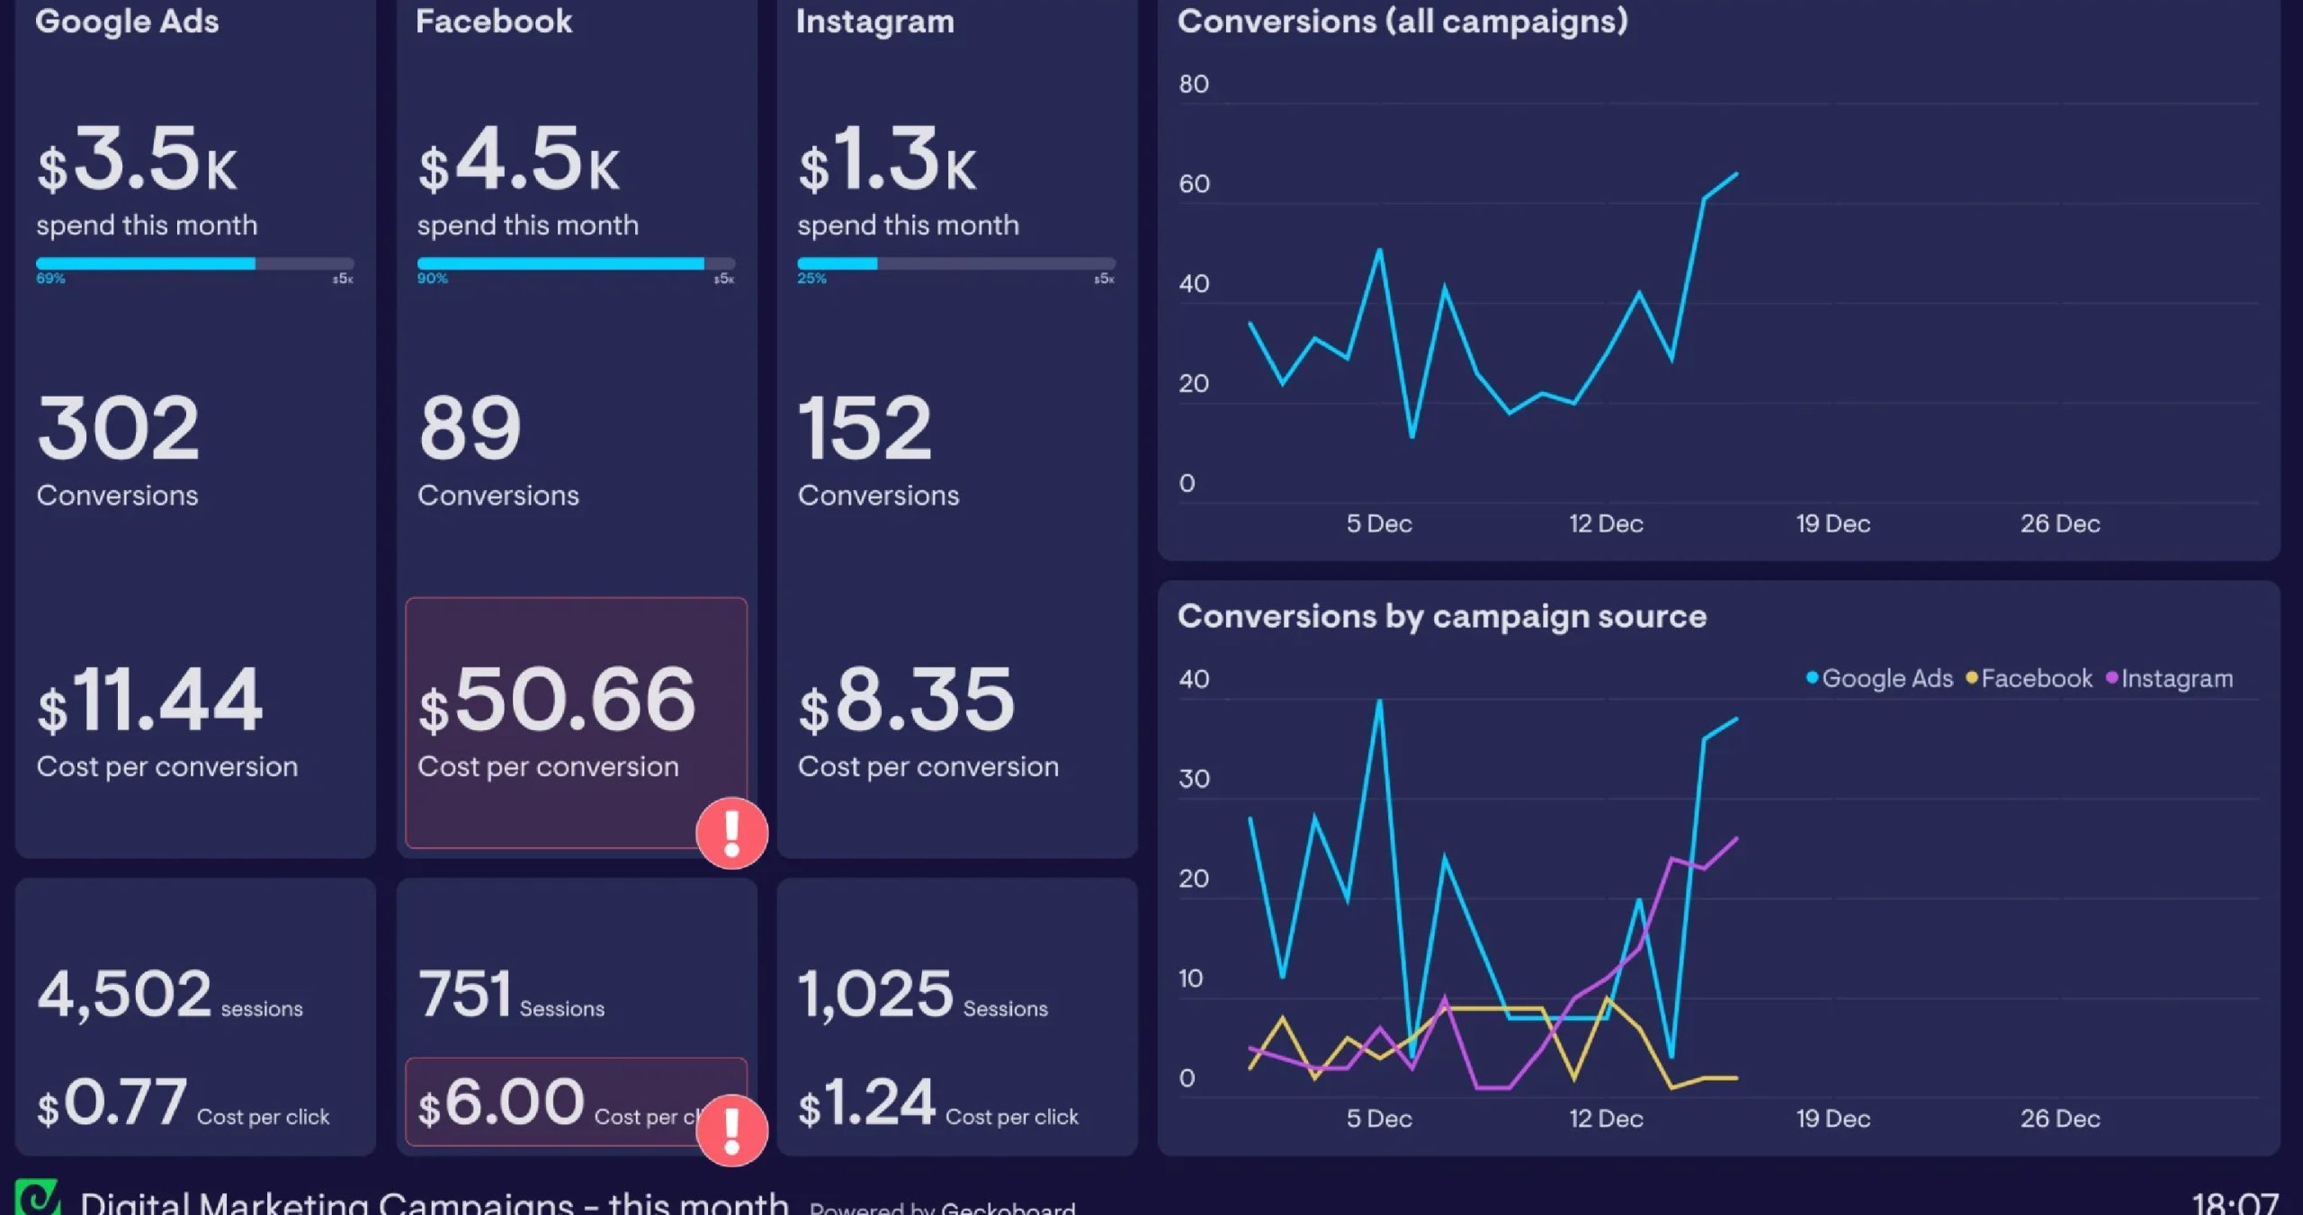Click the Conversions by campaign source title

(1441, 616)
